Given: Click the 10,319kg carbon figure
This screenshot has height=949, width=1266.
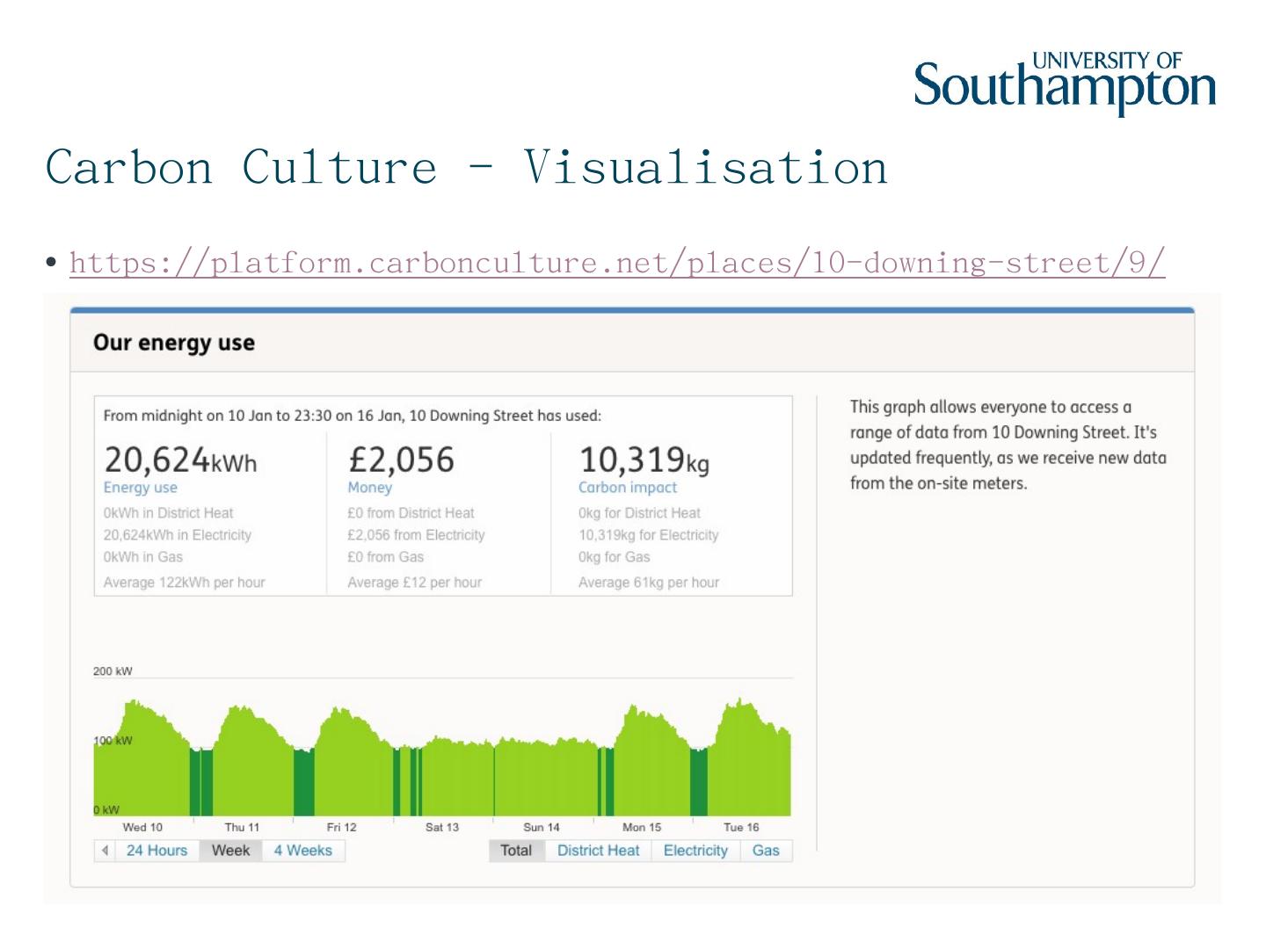Looking at the screenshot, I should (x=644, y=460).
